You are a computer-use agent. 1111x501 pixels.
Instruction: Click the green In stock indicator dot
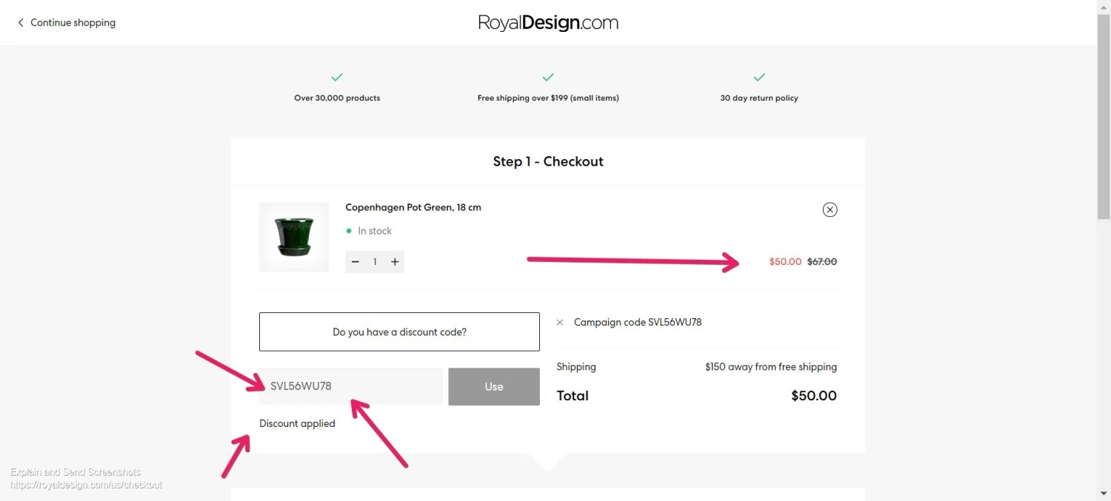pos(349,231)
